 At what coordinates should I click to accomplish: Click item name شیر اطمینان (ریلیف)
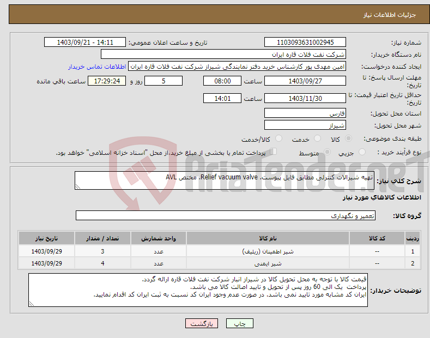(268, 251)
